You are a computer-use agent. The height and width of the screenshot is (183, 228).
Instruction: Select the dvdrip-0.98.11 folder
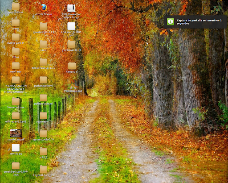click(16, 37)
